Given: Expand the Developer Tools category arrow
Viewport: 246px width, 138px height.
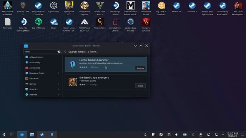Looking at the screenshot, I should click(x=59, y=73).
